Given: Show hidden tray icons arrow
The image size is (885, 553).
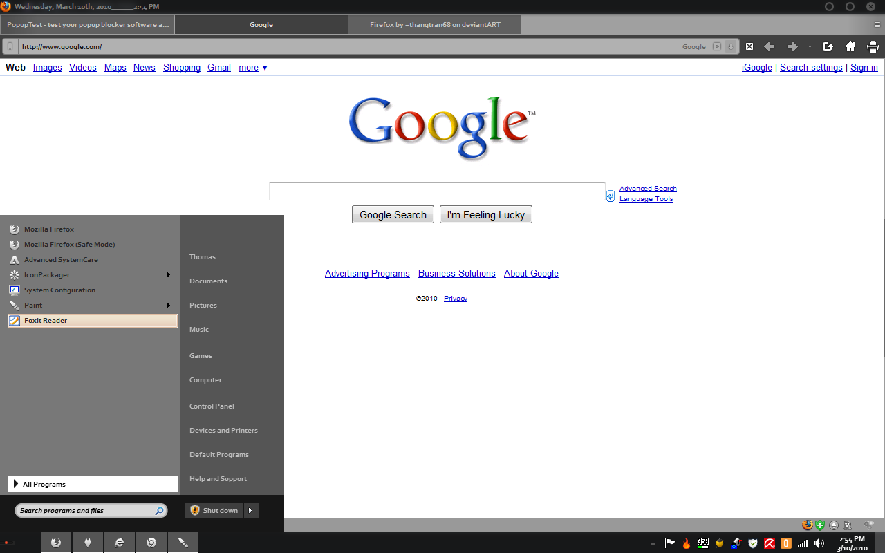Looking at the screenshot, I should (653, 543).
